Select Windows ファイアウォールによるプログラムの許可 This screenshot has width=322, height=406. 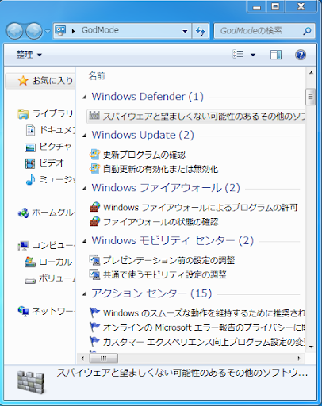[x=201, y=208]
